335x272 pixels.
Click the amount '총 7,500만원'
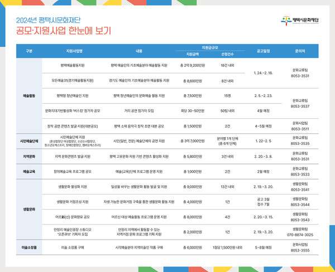click(193, 96)
